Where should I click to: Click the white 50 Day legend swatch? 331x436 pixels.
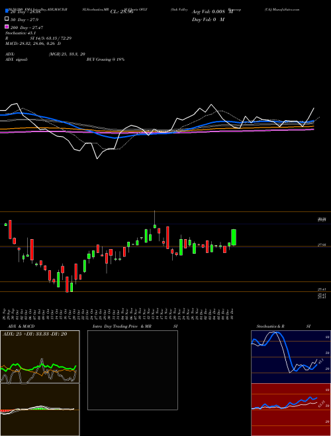(x=7, y=19)
